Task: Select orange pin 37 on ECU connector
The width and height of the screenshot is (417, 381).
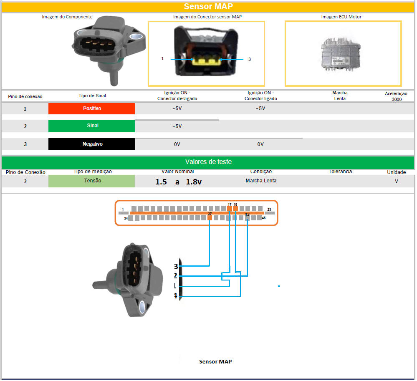Action: point(210,217)
